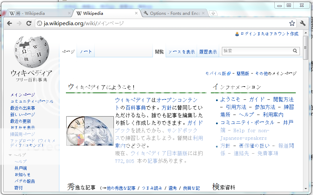The width and height of the screenshot is (313, 195).
Task: Open お知らせ in the sidebar
Action: point(22,175)
